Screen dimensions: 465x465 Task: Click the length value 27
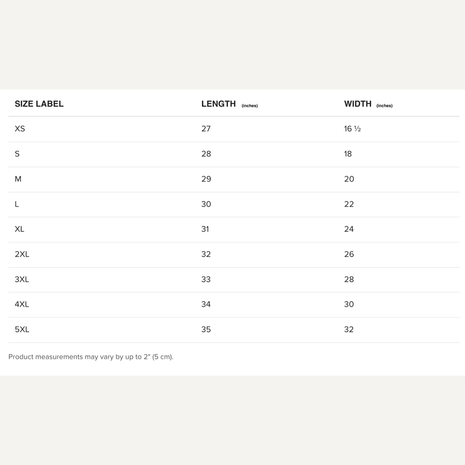206,129
